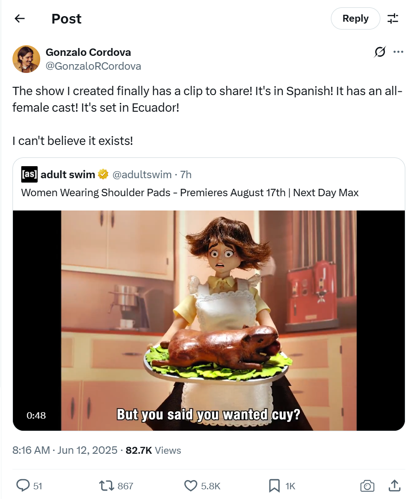
Task: Like the post with heart icon
Action: coord(191,486)
